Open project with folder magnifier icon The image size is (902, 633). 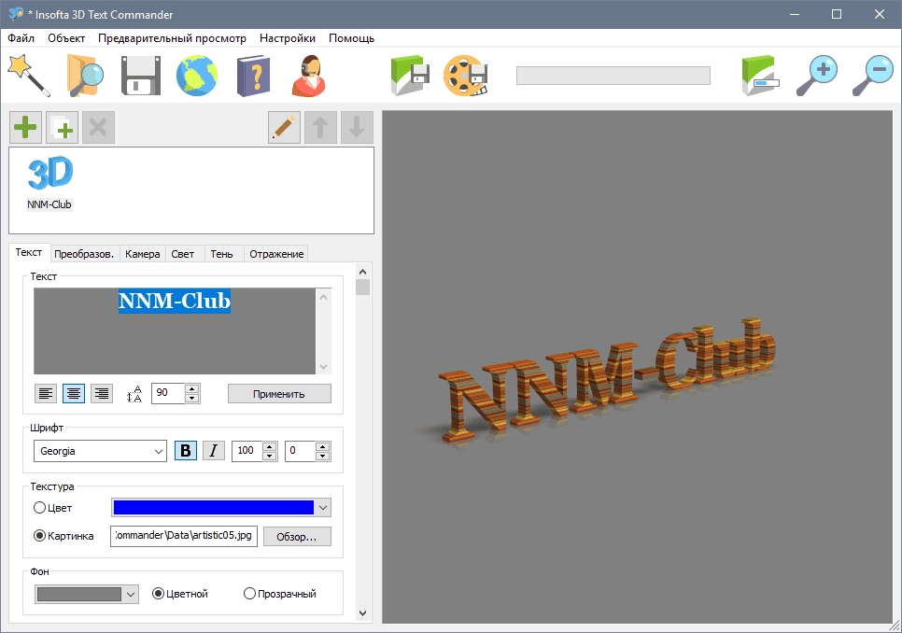(x=85, y=76)
